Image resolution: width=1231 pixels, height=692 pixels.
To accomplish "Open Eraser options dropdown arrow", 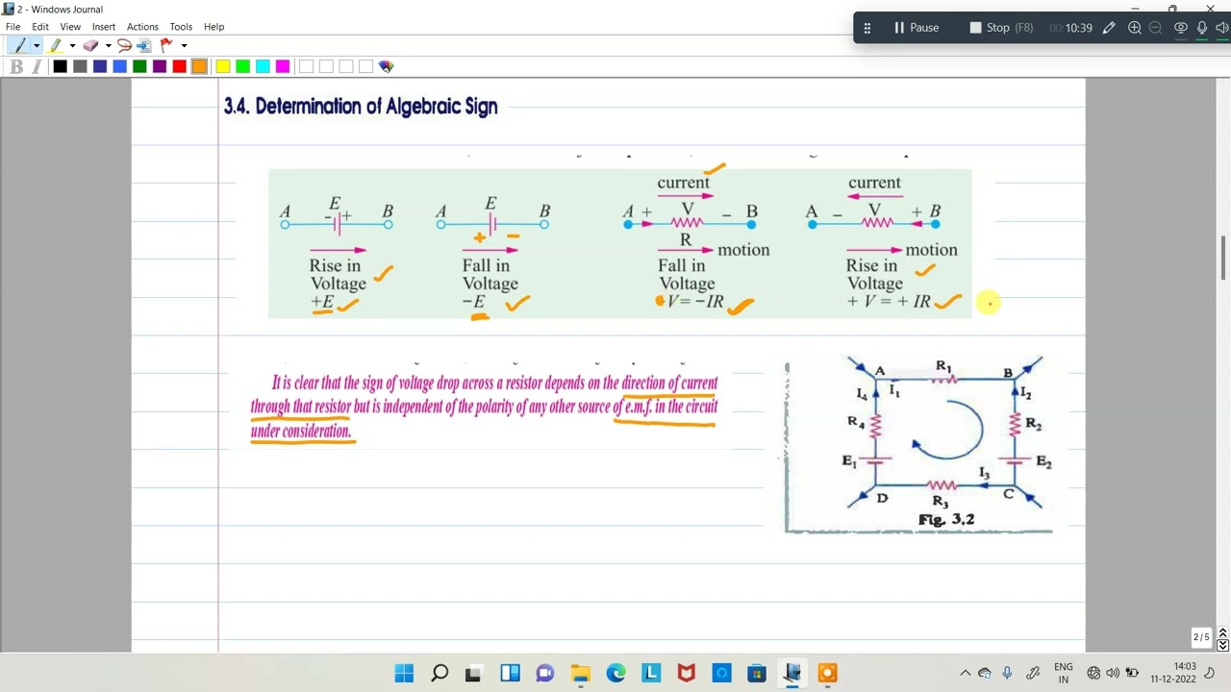I will tap(108, 45).
